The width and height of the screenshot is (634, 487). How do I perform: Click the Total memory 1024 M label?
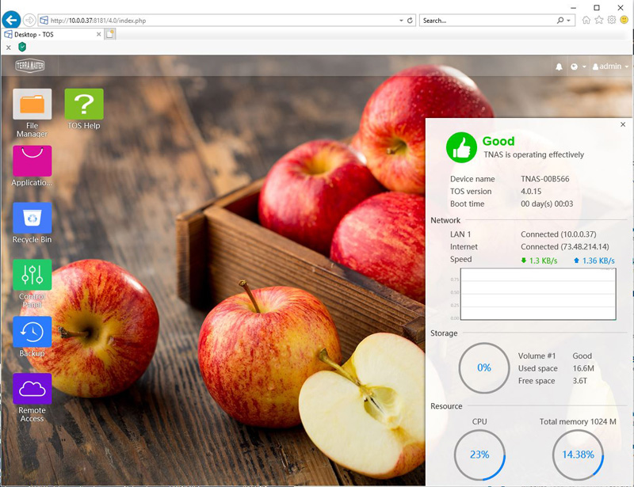click(578, 421)
